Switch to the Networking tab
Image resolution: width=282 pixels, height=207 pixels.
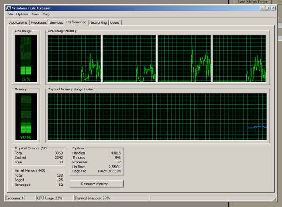click(98, 22)
